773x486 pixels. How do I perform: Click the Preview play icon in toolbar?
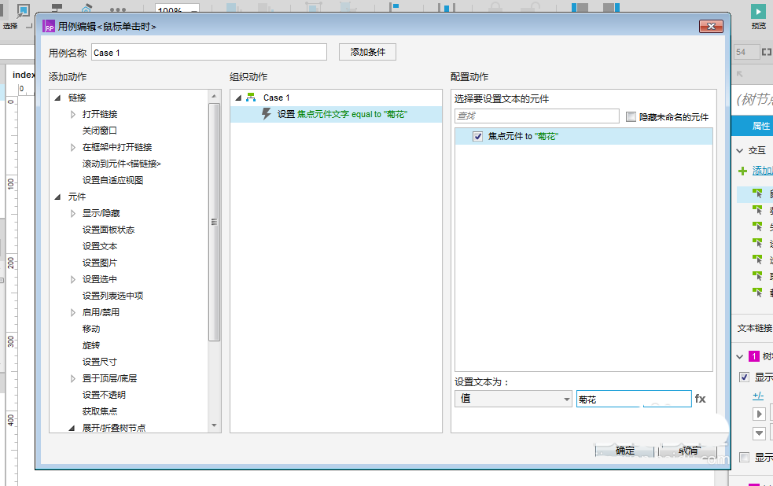point(758,11)
